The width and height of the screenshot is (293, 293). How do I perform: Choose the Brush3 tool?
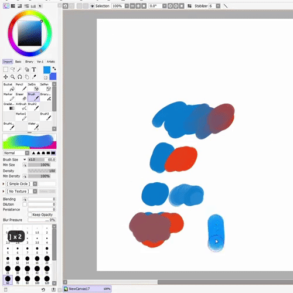click(x=46, y=116)
